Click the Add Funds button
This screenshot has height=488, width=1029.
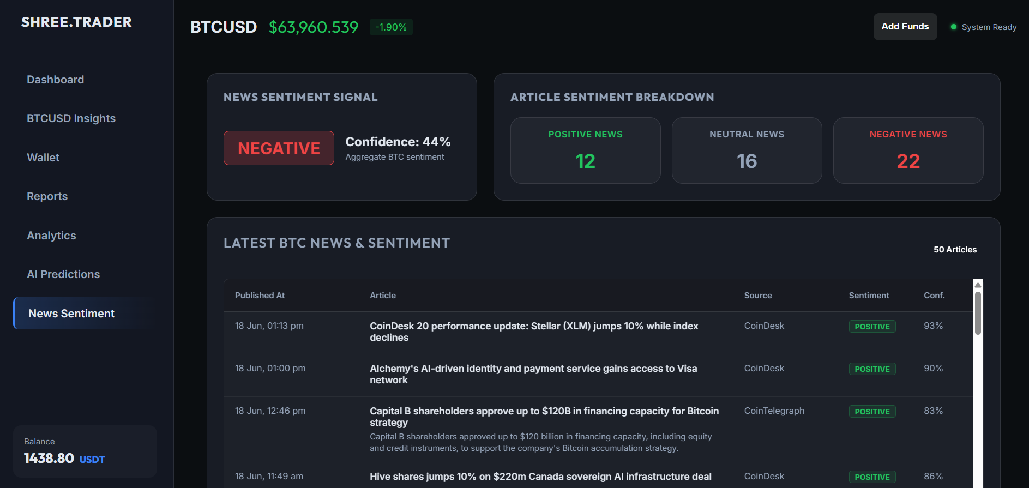point(905,27)
